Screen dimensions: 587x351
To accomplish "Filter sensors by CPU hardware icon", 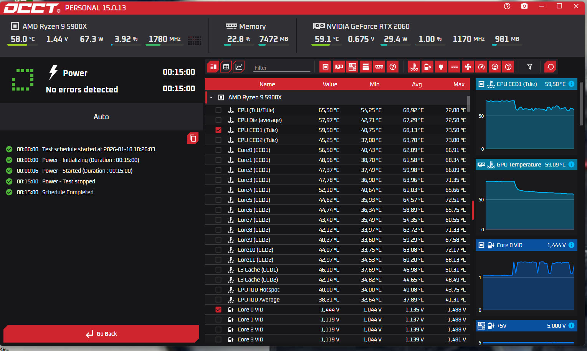I will (326, 67).
